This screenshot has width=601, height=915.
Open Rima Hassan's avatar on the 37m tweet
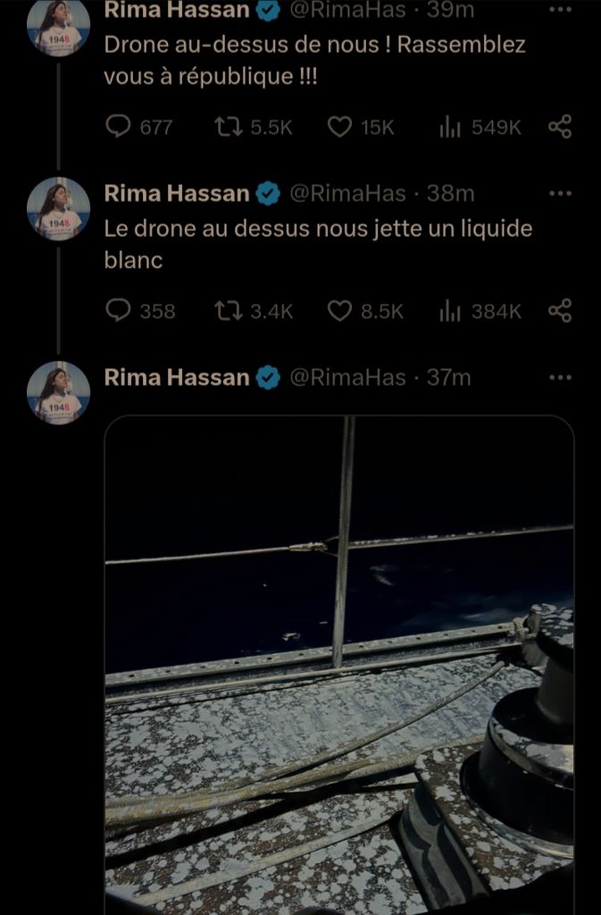pos(58,393)
